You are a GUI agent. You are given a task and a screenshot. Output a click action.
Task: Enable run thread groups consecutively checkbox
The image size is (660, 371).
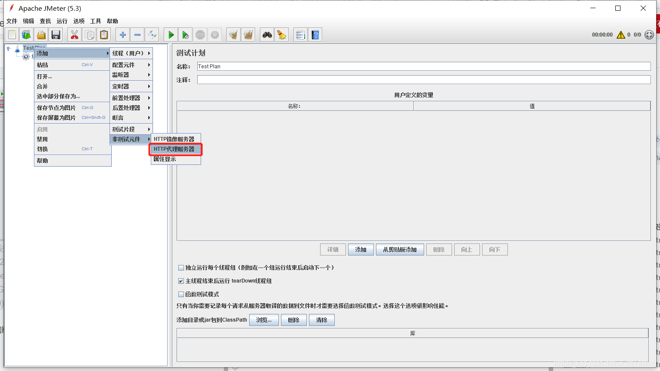(x=181, y=268)
